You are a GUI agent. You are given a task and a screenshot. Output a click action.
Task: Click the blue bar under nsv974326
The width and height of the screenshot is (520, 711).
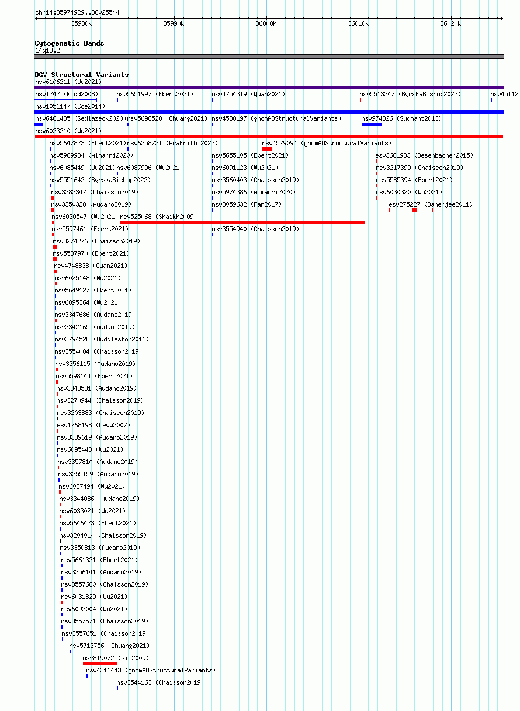[372, 124]
